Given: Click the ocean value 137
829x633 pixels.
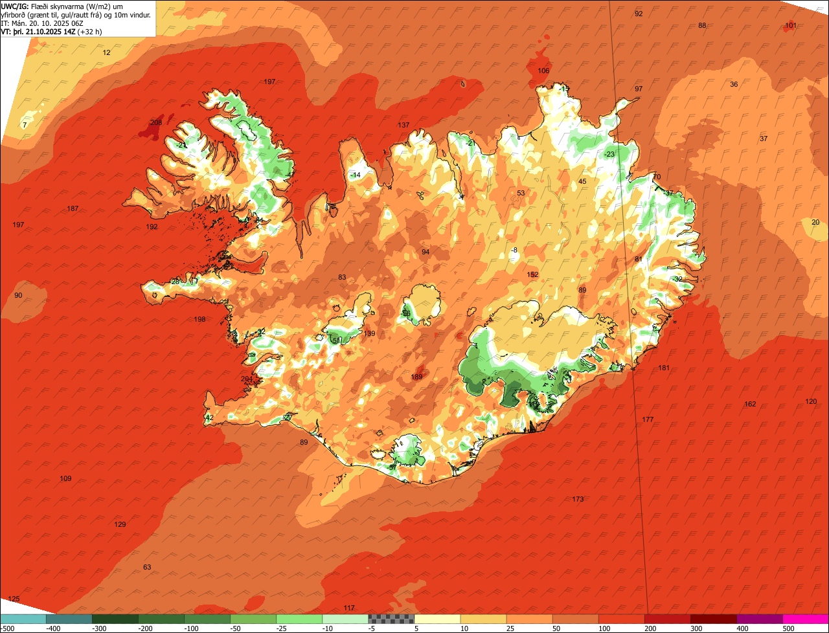Looking at the screenshot, I should (x=403, y=125).
